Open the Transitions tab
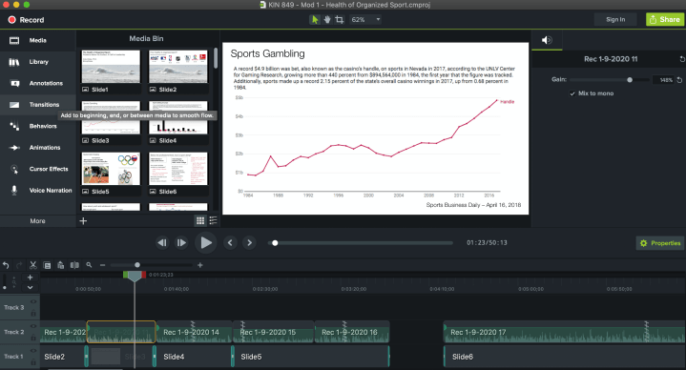Screen dimensions: 686x370 (x=37, y=105)
